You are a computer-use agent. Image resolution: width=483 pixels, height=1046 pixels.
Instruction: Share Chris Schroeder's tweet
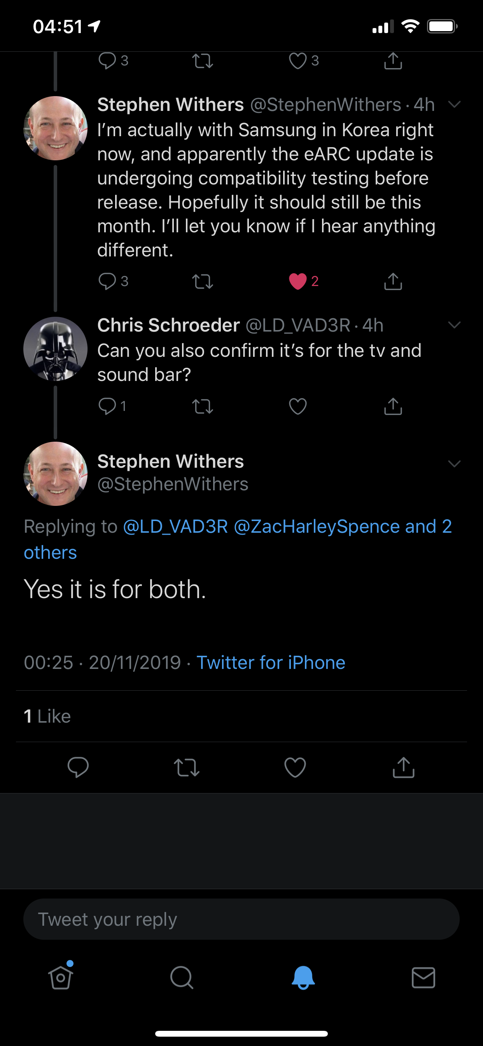click(392, 406)
